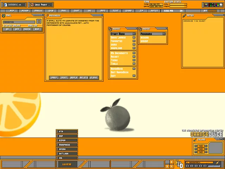Click inside the Notes text area
The width and height of the screenshot is (225, 169).
point(202,42)
